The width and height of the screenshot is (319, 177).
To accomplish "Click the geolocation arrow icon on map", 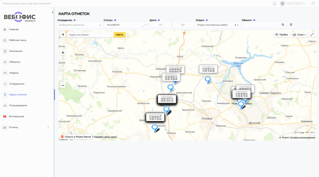I will [x=63, y=35].
